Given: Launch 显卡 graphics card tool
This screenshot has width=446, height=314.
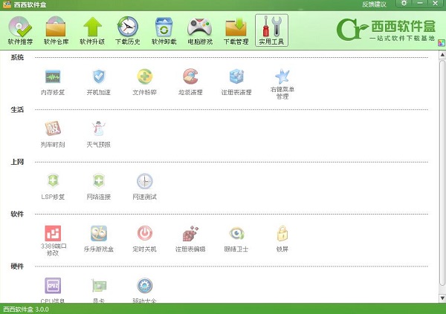Looking at the screenshot, I should coord(99,290).
